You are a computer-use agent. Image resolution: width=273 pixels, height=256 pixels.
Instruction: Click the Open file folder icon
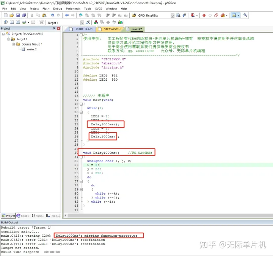12,16
